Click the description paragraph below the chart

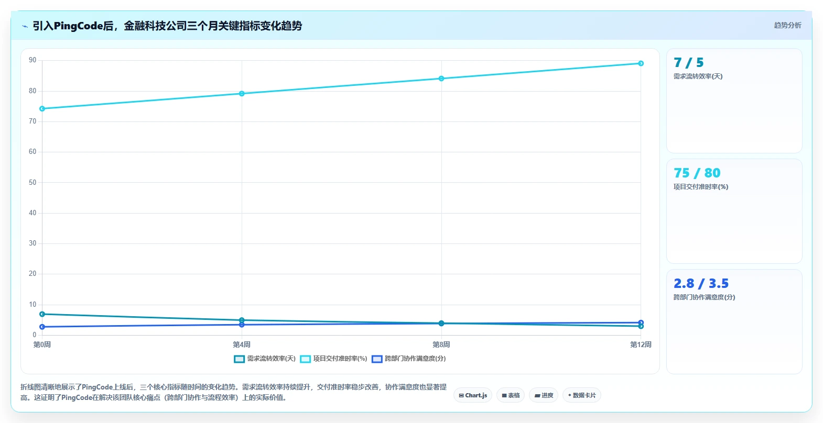(234, 392)
